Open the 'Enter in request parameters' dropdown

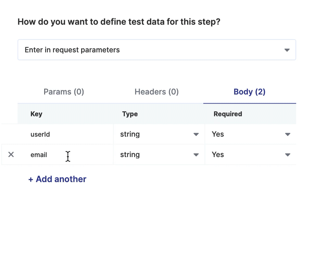coord(157,50)
